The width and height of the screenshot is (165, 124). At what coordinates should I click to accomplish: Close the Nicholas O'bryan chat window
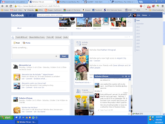pyautogui.click(x=129, y=76)
